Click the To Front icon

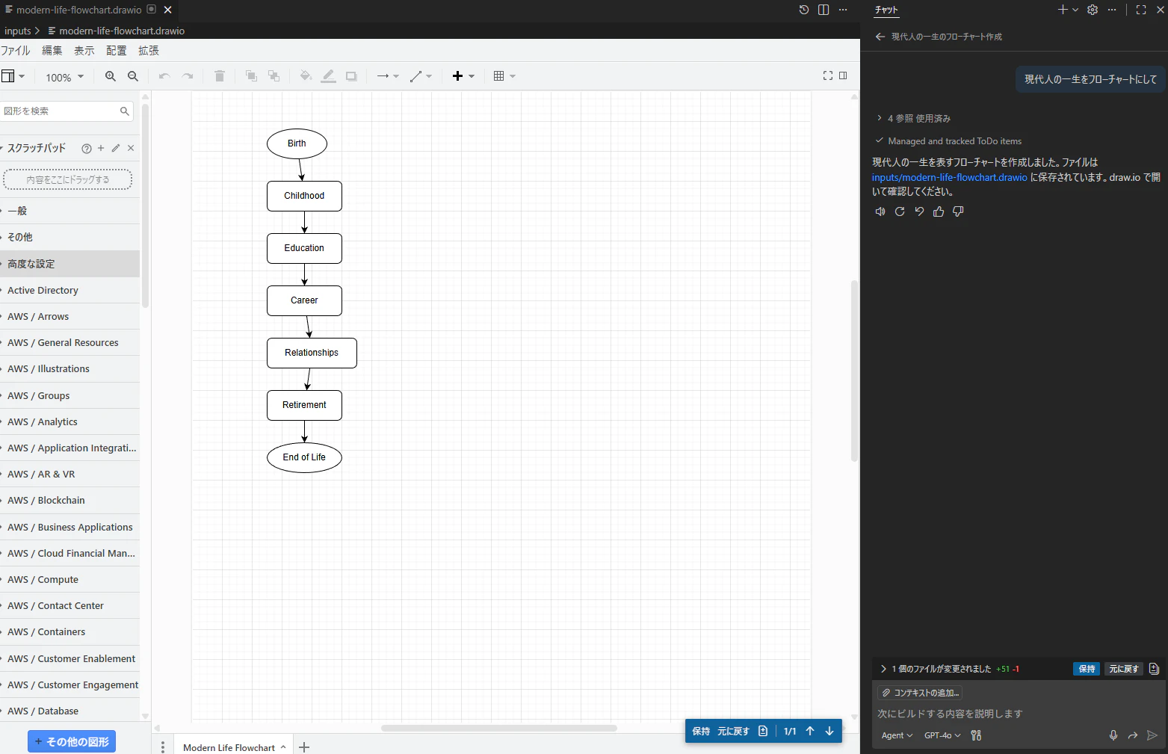tap(251, 76)
